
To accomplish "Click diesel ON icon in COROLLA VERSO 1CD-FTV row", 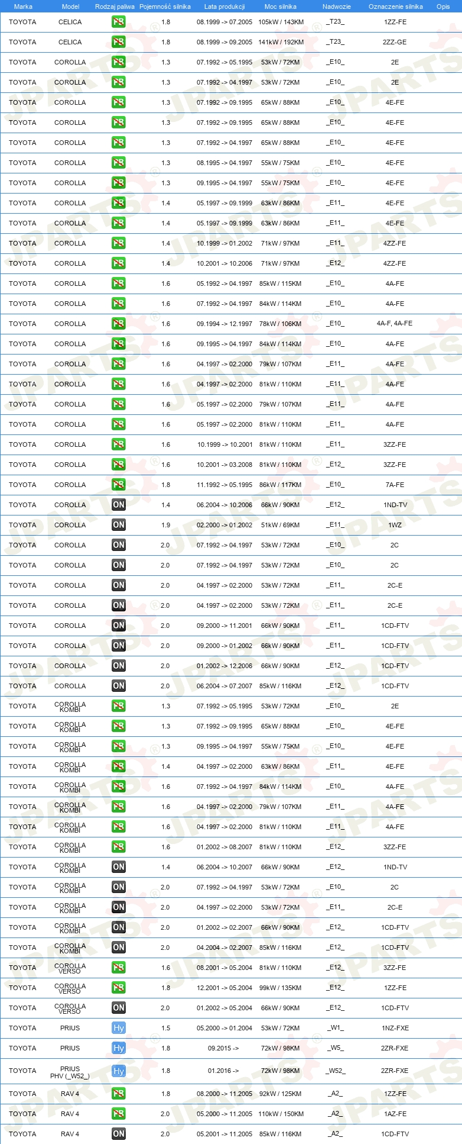I will (119, 1008).
